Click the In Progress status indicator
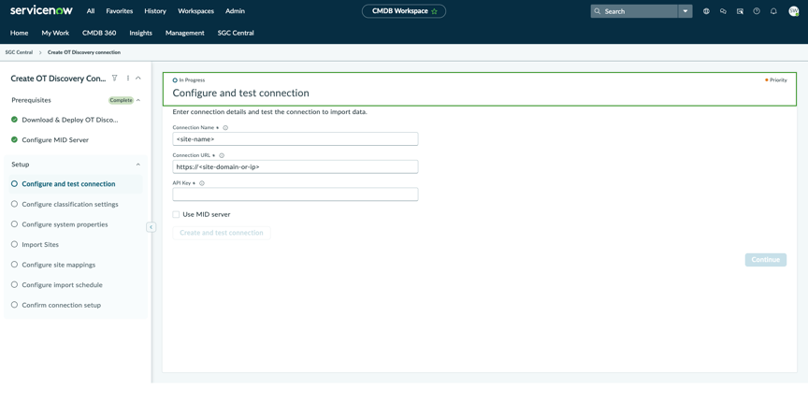808x403 pixels. 189,79
